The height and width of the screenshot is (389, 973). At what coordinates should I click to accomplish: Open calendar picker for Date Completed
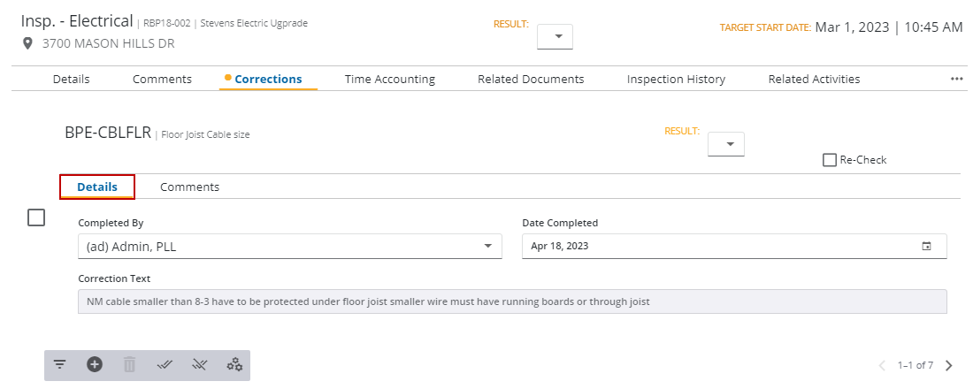[x=926, y=246]
